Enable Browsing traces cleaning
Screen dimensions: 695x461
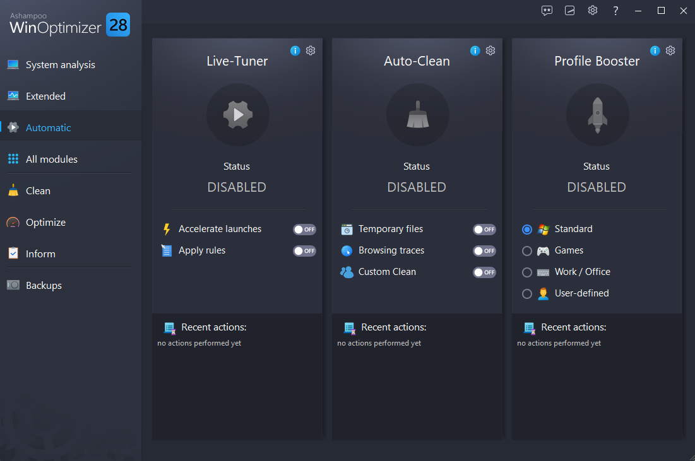click(x=484, y=251)
